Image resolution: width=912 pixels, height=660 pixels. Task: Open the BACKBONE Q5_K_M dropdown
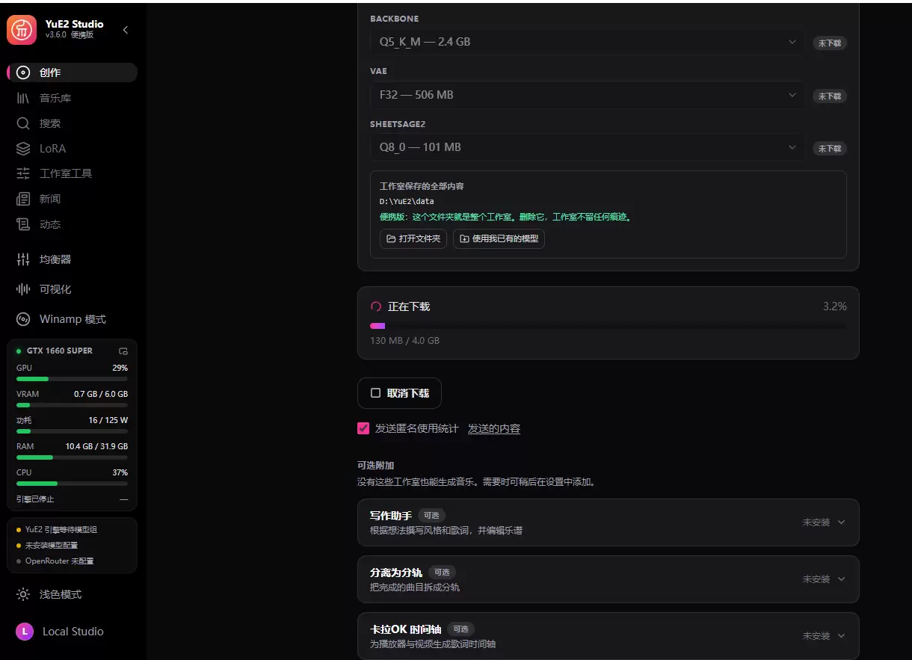[x=587, y=42]
